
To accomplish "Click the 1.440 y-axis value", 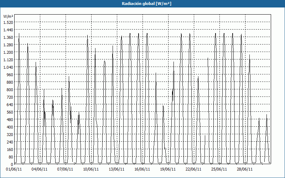I will [x=8, y=30].
